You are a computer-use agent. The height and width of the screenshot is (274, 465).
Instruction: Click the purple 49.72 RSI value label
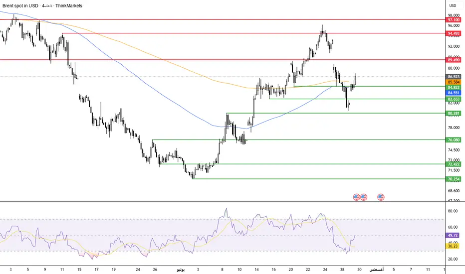coord(453,236)
